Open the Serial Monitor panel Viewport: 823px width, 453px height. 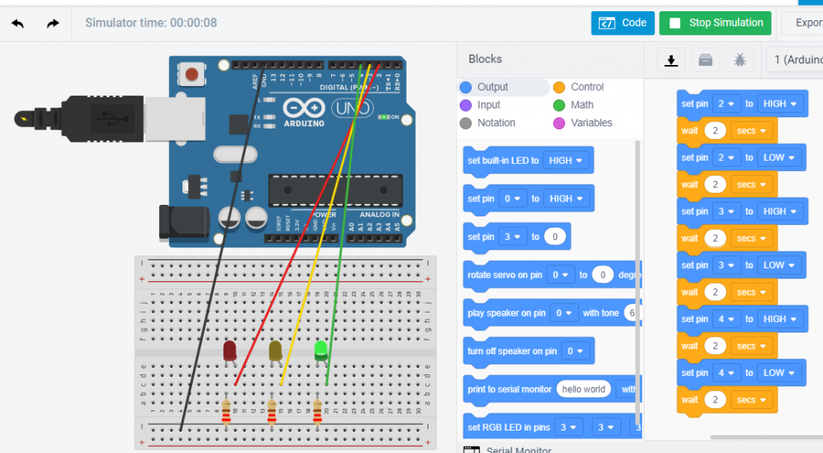pos(518,449)
